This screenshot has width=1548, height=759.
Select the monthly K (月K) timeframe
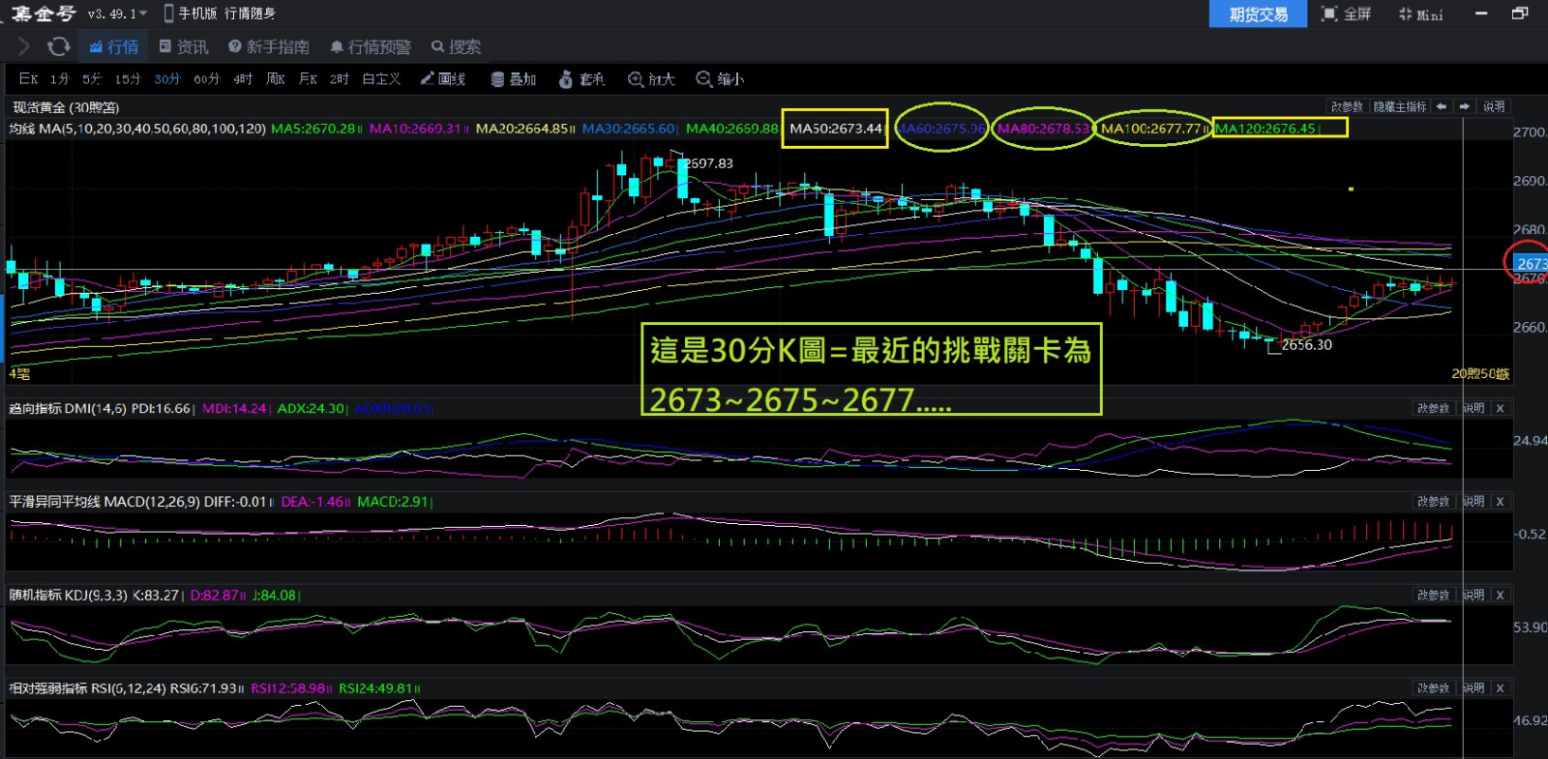click(308, 79)
